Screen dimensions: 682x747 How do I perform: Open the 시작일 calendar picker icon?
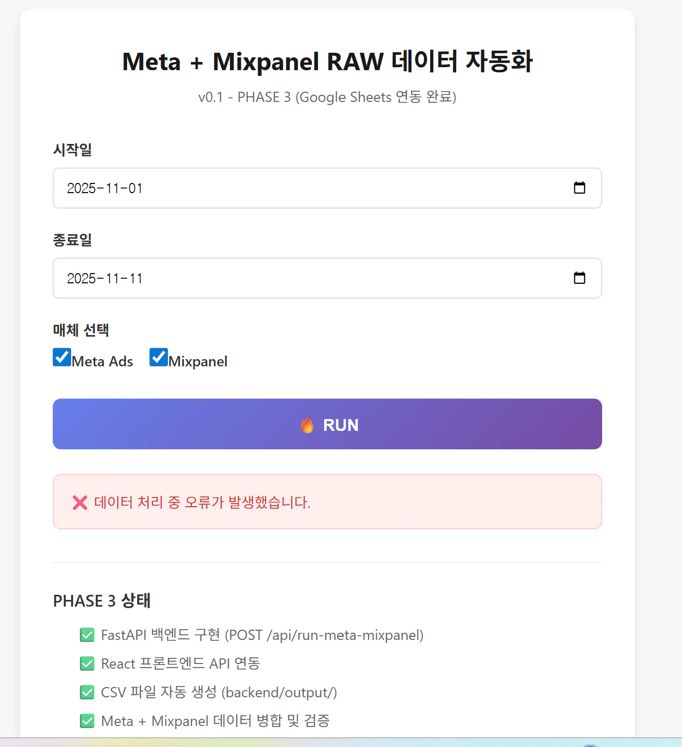pyautogui.click(x=579, y=188)
